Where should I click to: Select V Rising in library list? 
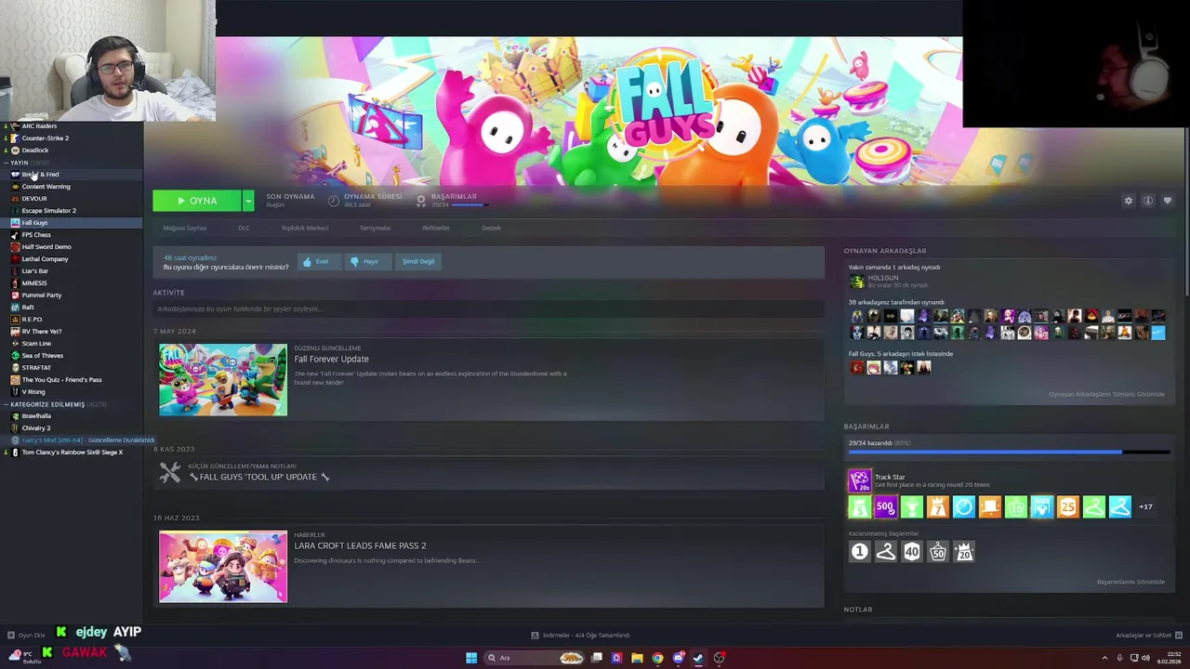(33, 391)
